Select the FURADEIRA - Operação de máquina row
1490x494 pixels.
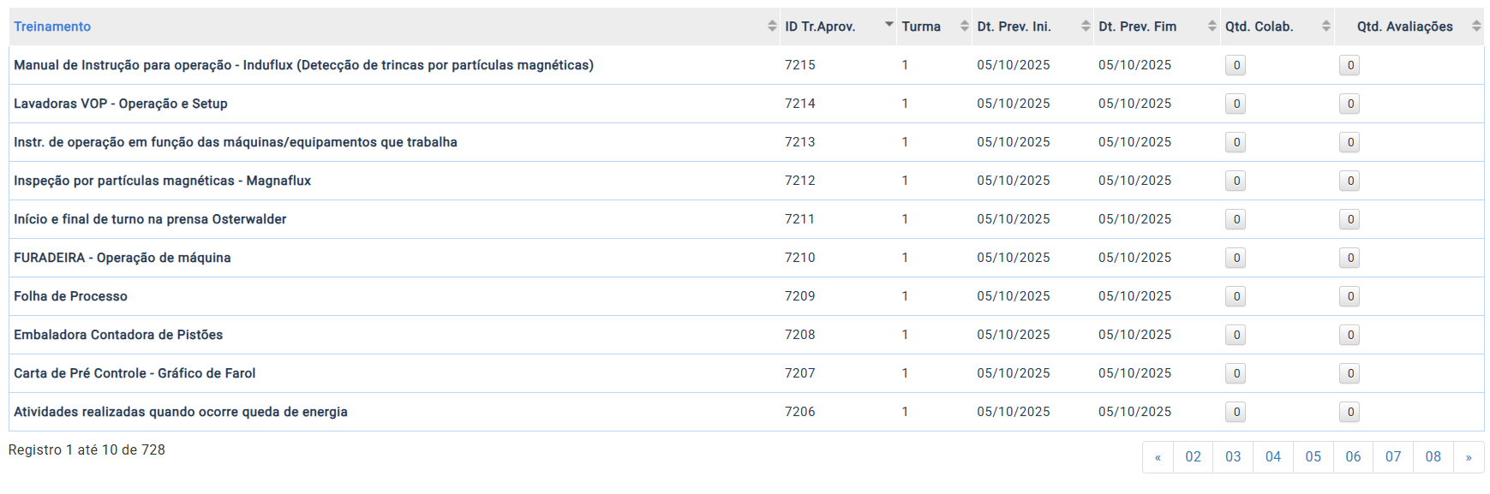click(x=122, y=258)
